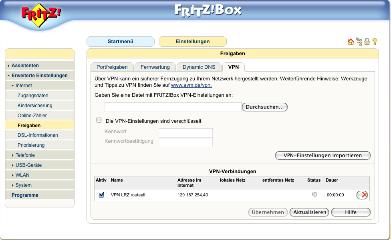Collapse Erweiterte Einstellungen in the sidebar
This screenshot has height=240, width=391.
point(39,76)
